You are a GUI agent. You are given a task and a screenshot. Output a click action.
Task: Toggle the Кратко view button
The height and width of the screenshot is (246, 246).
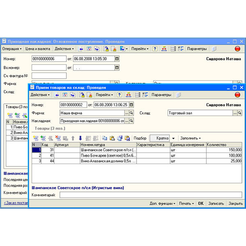[x=160, y=138]
